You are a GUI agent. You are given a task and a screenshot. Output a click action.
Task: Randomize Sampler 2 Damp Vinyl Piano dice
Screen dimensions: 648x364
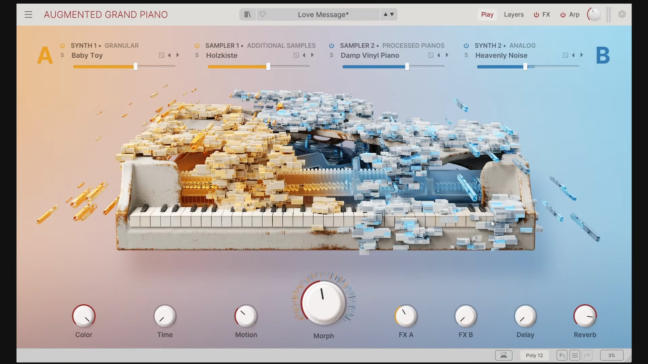pos(431,55)
